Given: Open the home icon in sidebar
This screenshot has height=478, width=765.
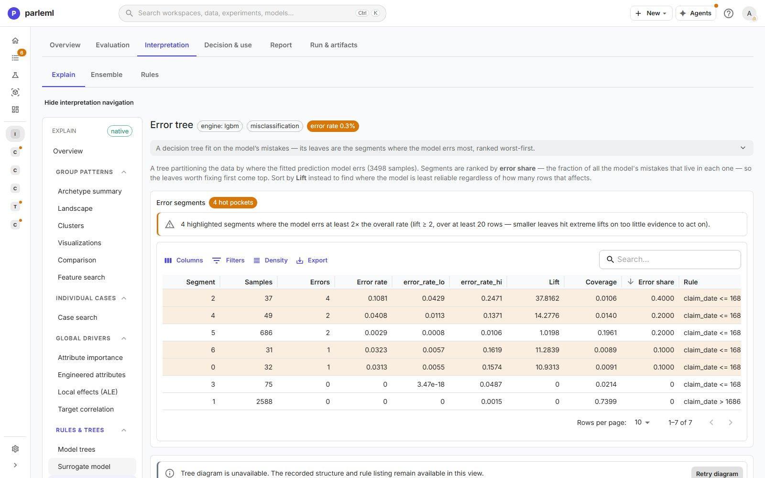Looking at the screenshot, I should (15, 41).
